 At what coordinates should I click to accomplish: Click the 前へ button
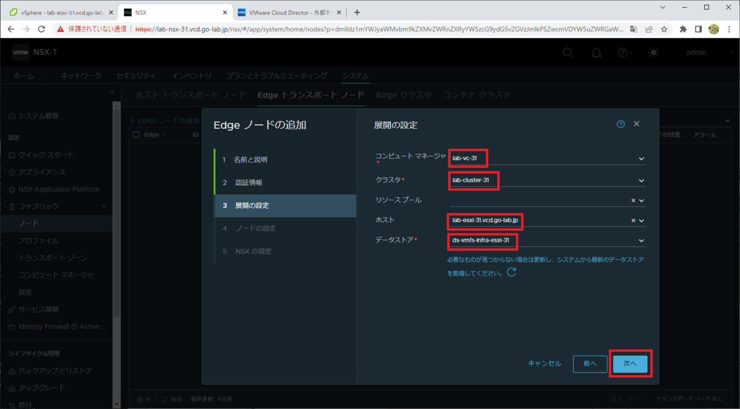pos(590,364)
